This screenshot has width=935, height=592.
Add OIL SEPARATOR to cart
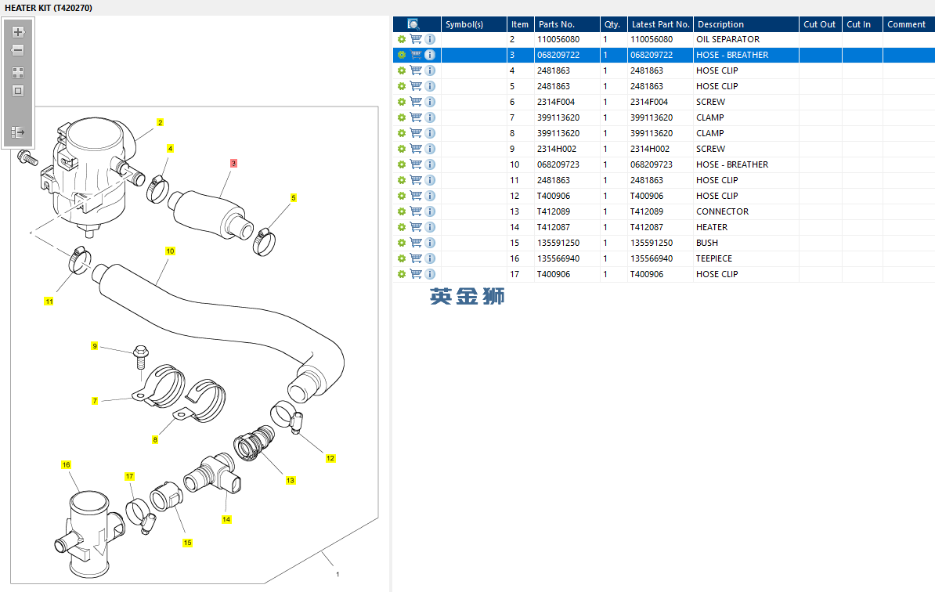(x=416, y=39)
